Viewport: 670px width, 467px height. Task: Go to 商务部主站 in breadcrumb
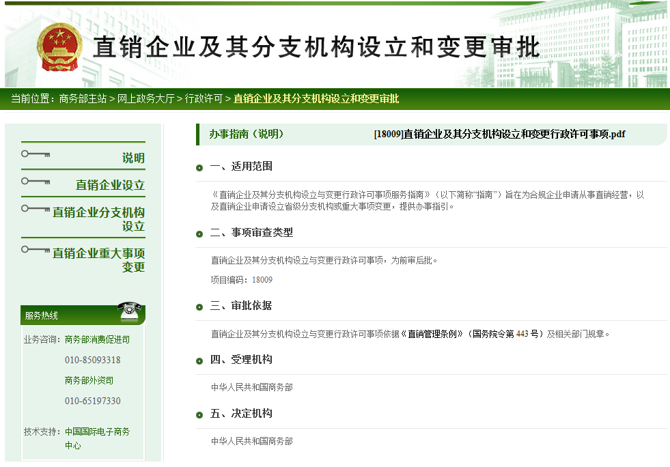(83, 99)
